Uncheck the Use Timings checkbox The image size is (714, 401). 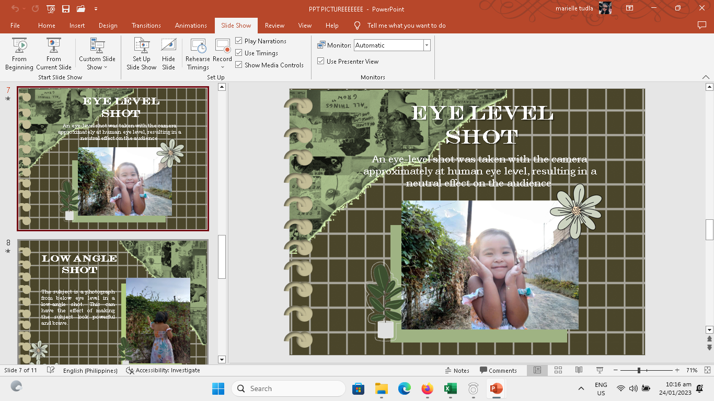point(239,53)
